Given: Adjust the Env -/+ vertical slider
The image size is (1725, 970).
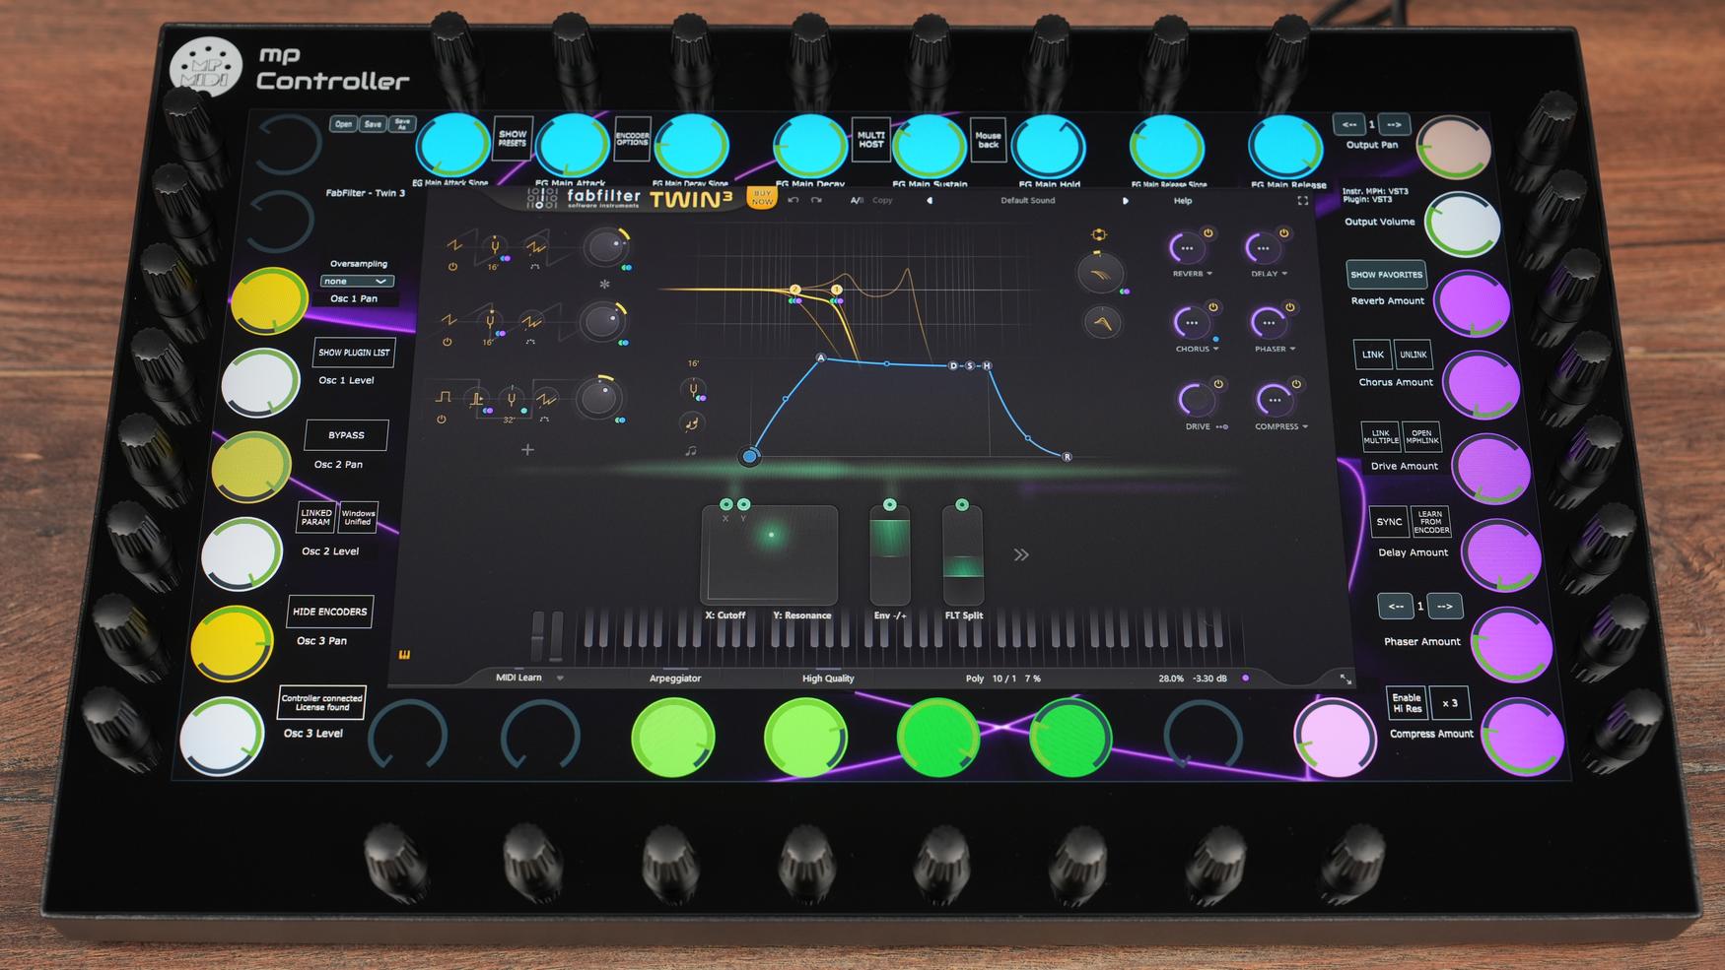Looking at the screenshot, I should (x=889, y=555).
